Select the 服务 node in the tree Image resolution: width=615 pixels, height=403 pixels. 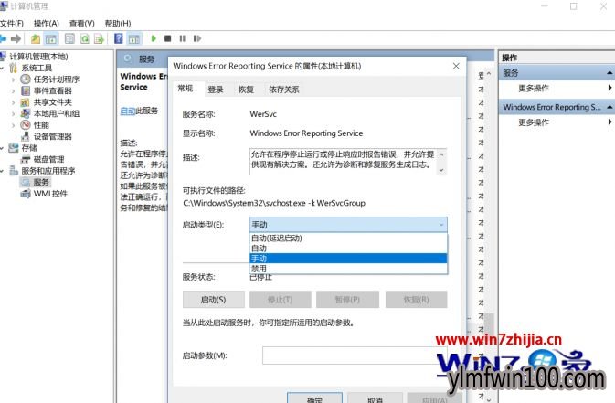pyautogui.click(x=41, y=182)
